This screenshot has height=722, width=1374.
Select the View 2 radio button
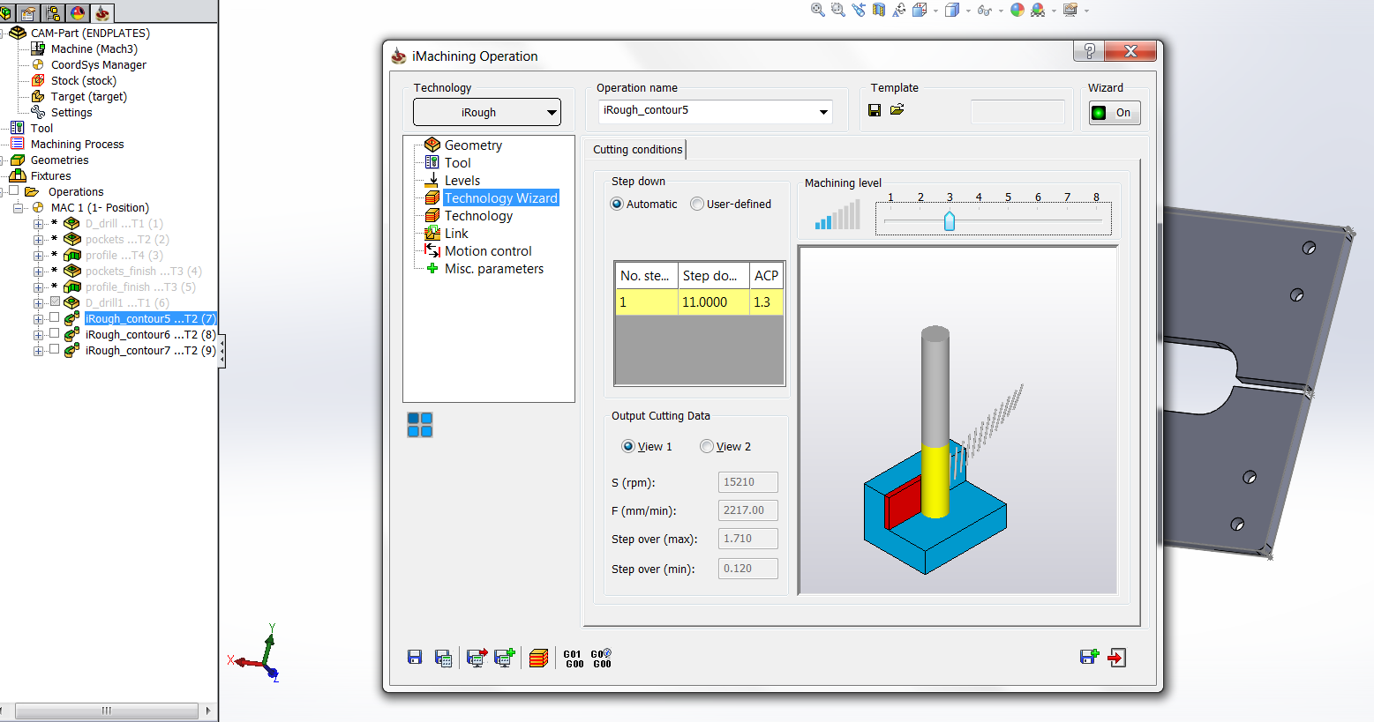pyautogui.click(x=707, y=447)
